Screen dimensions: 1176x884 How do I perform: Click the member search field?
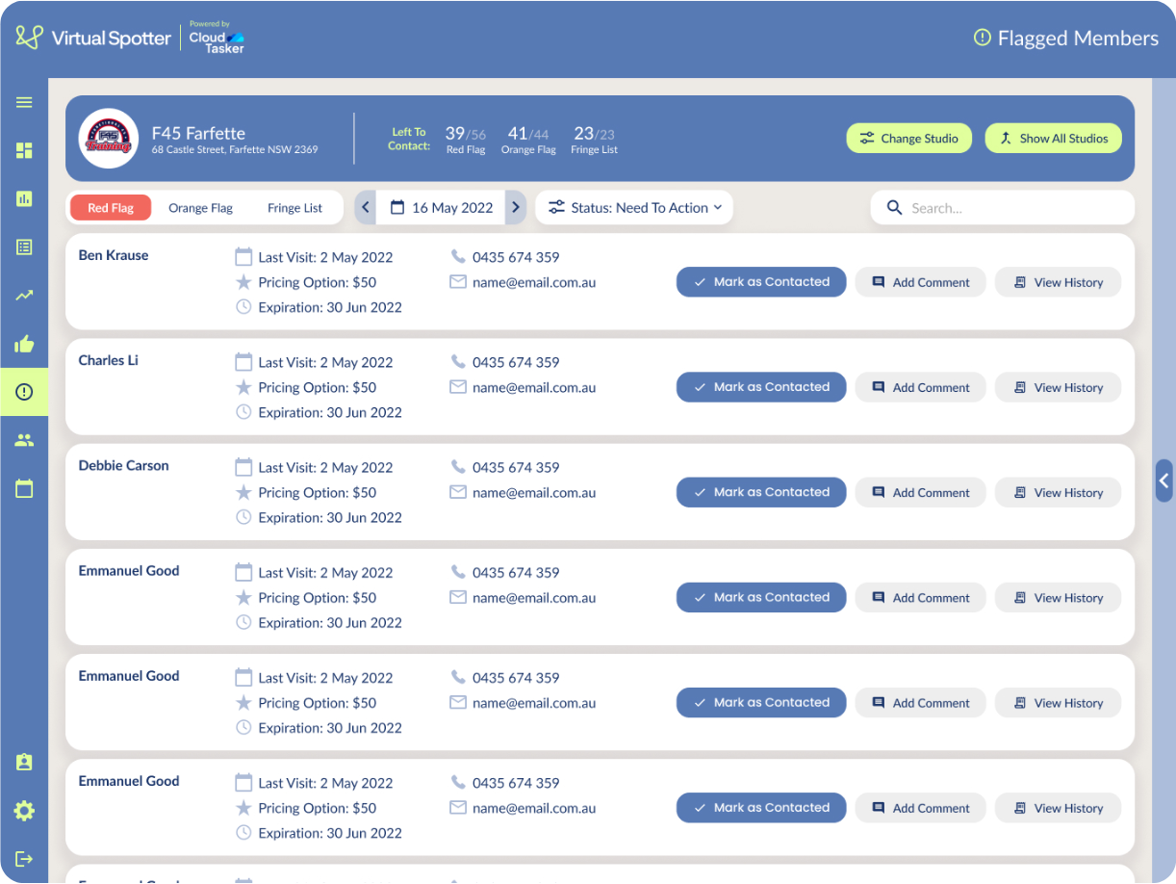[1002, 208]
